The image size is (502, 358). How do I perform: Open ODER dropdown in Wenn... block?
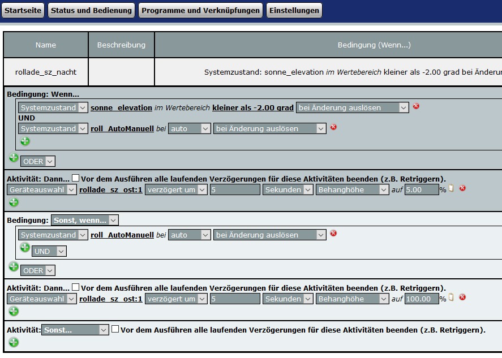tap(38, 161)
